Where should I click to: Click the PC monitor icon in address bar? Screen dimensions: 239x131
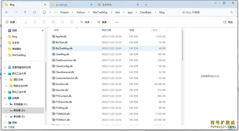44,12
